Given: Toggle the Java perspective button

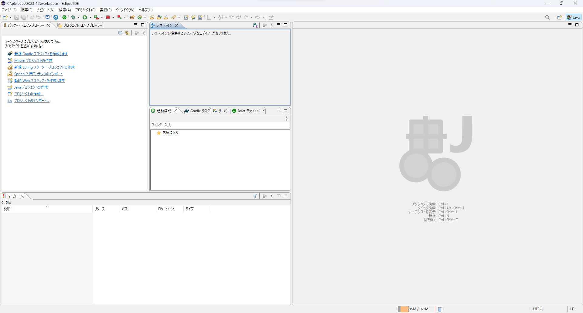Looking at the screenshot, I should point(574,18).
